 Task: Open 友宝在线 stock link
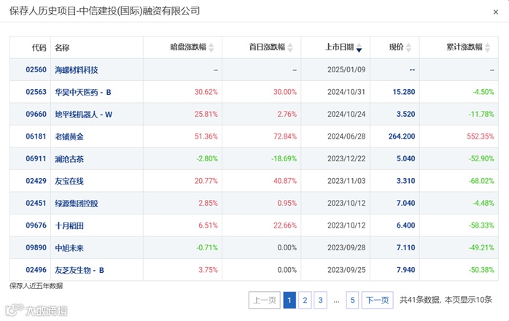[x=69, y=181]
